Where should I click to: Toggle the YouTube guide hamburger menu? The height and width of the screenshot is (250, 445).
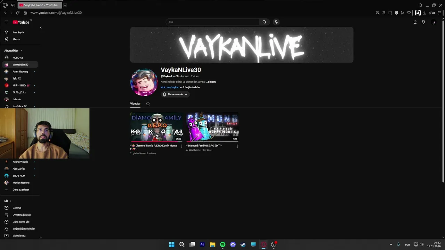click(x=6, y=22)
